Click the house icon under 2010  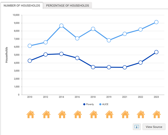[x=30, y=114]
